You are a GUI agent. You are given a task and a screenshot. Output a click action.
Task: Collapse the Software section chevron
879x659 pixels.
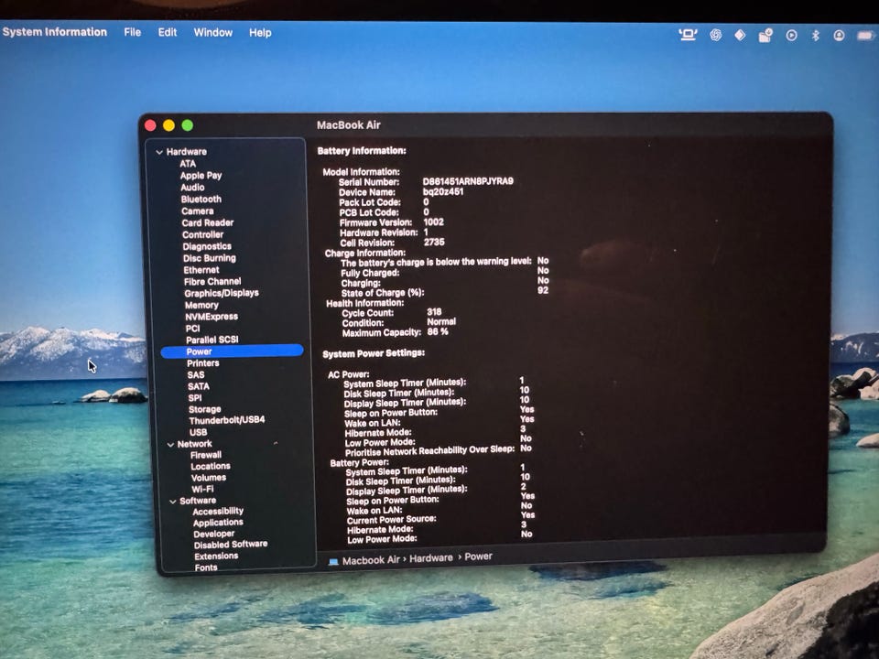(173, 502)
